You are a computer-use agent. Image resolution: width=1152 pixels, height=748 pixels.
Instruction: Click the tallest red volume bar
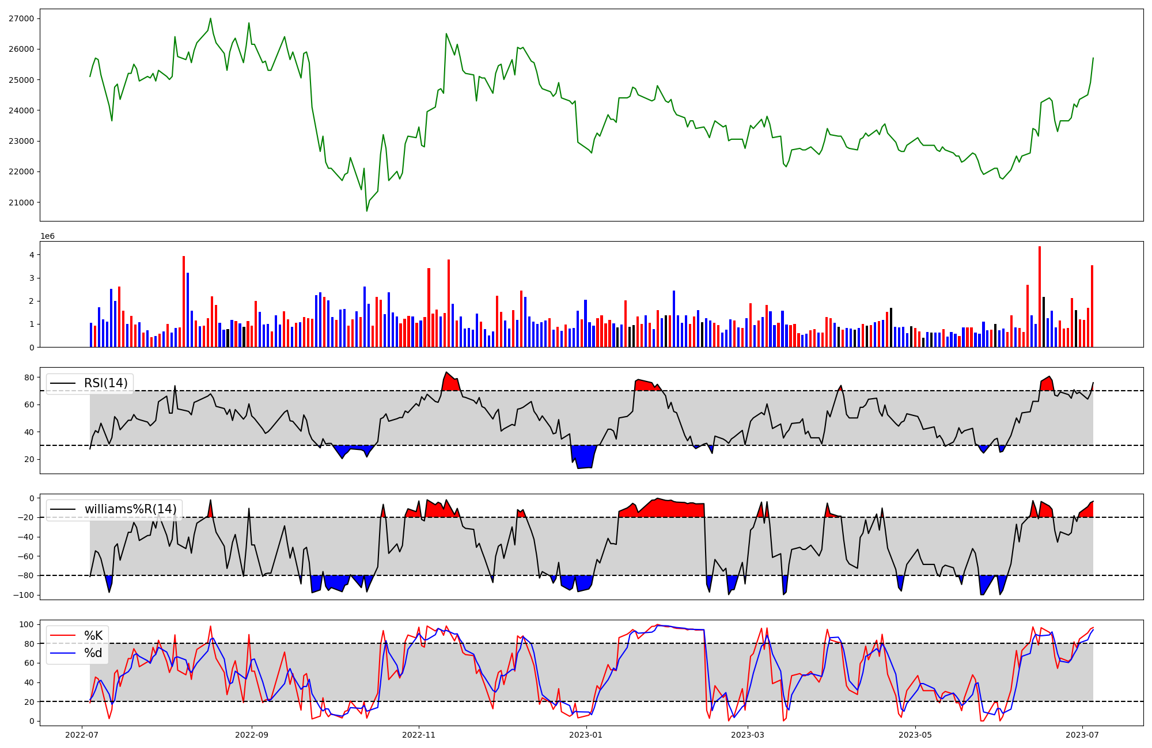pos(1040,297)
